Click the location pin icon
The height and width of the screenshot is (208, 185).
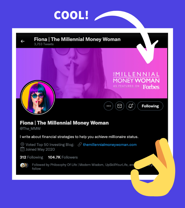[x=22, y=145]
